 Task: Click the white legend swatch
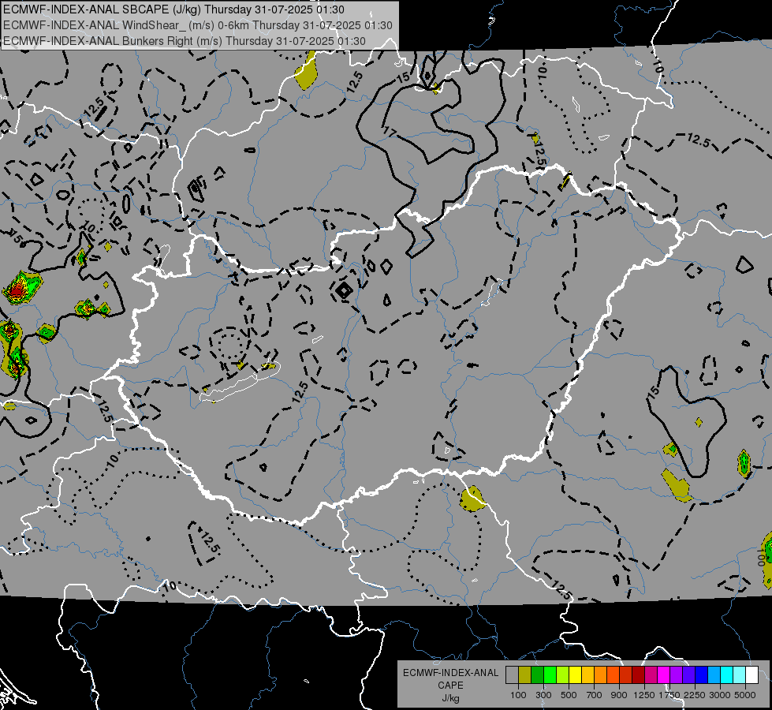click(751, 675)
